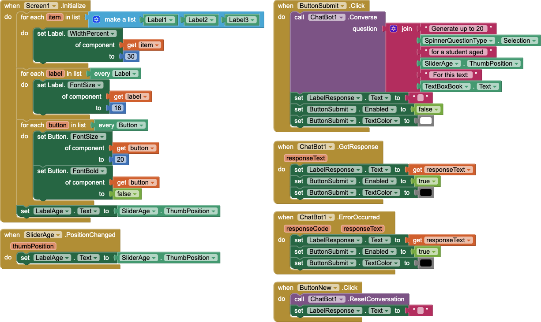
Task: Open LabelAge dropdown in SliderAge.PositionChanged block
Action: point(53,258)
